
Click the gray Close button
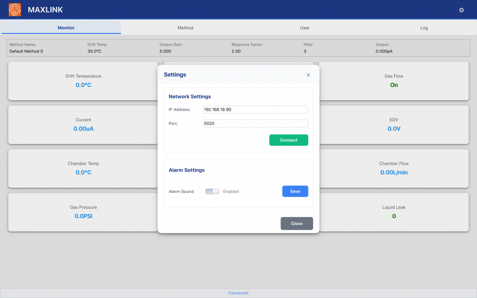coord(296,223)
